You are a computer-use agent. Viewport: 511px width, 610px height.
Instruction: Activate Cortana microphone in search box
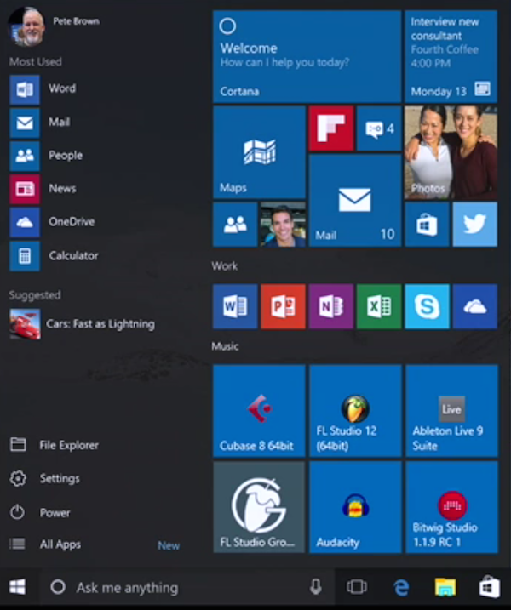315,587
